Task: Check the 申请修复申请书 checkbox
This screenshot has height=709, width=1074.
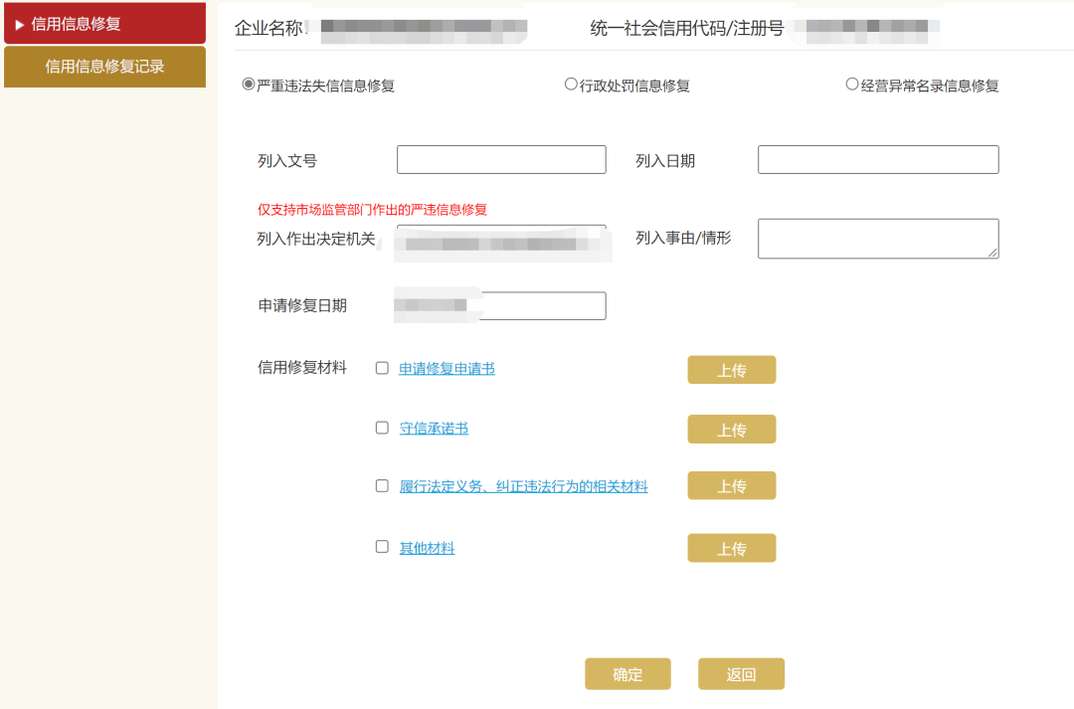Action: pyautogui.click(x=382, y=368)
